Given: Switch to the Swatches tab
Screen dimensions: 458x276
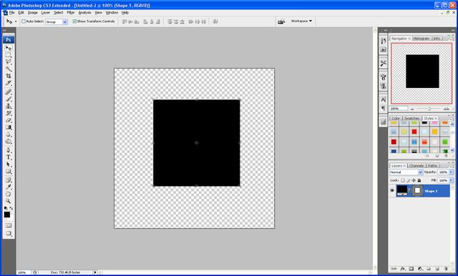Looking at the screenshot, I should tap(412, 118).
